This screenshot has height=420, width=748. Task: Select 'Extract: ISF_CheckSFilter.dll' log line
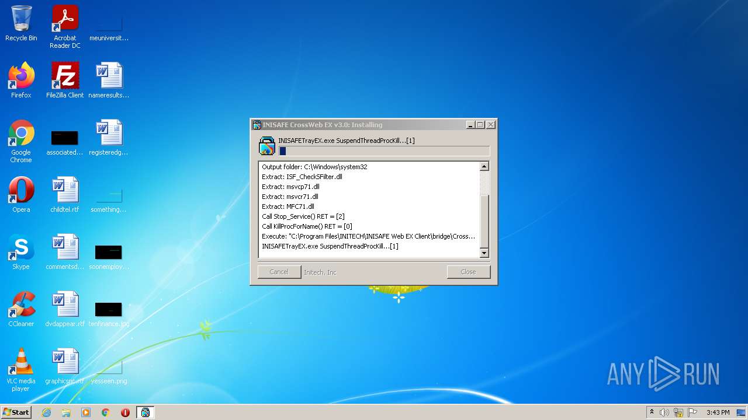point(302,177)
